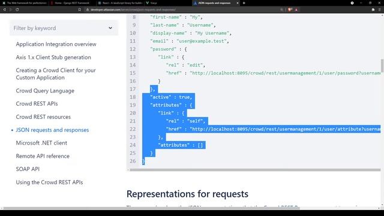Reload the page with refresh icon
Viewport: 384px width, 216px height.
tap(17, 10)
